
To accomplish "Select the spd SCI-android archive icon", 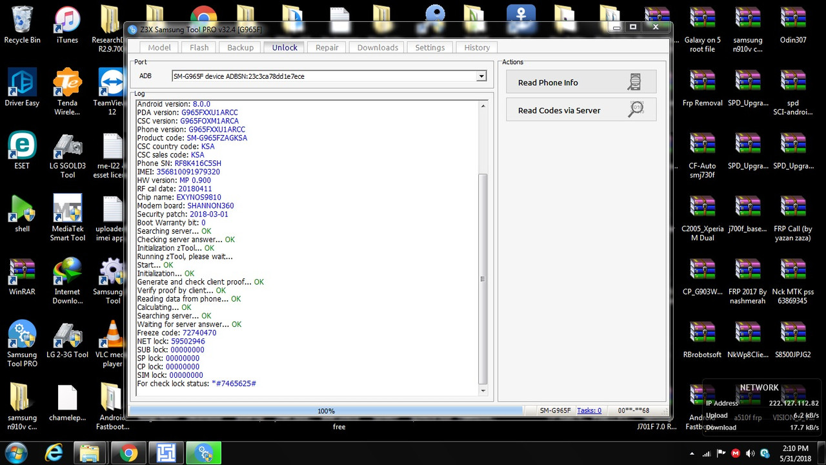I will pos(793,92).
